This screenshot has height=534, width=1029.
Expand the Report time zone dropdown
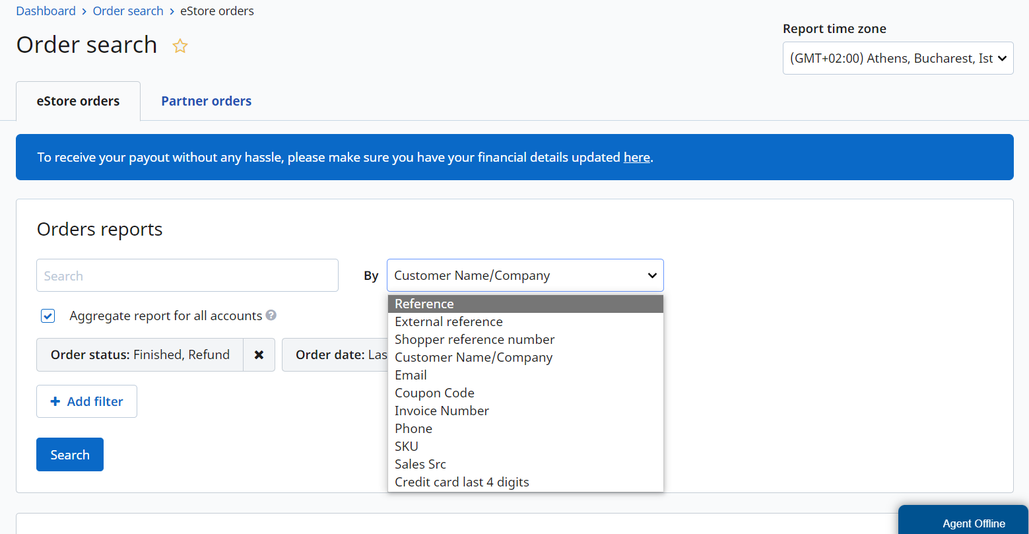point(898,58)
